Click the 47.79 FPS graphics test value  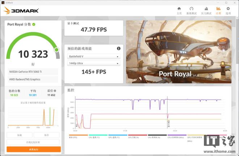click(94, 30)
